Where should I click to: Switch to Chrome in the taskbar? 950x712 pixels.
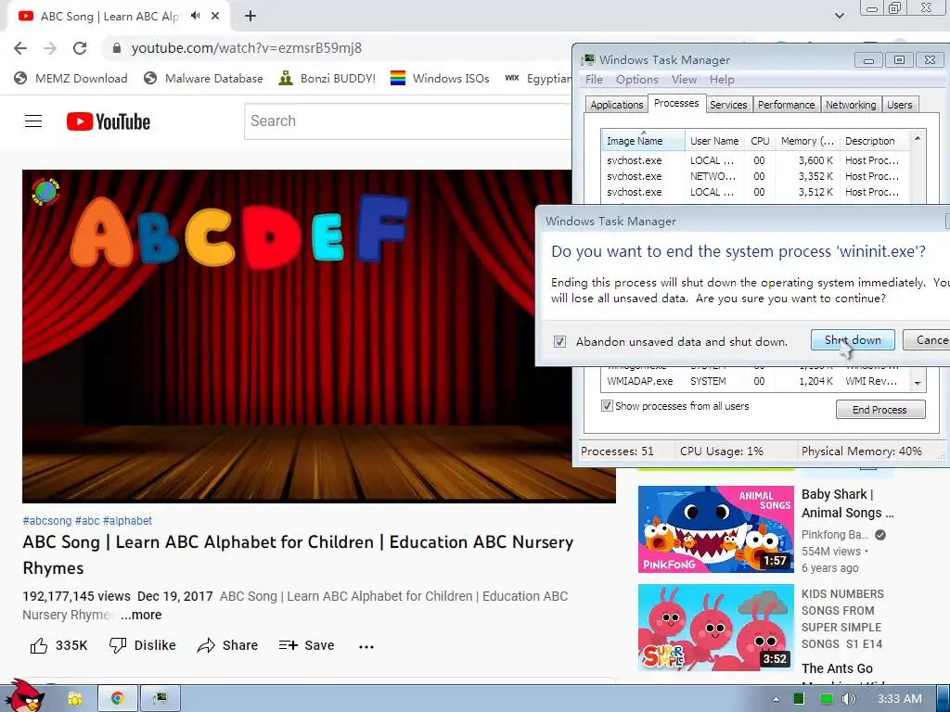(118, 699)
